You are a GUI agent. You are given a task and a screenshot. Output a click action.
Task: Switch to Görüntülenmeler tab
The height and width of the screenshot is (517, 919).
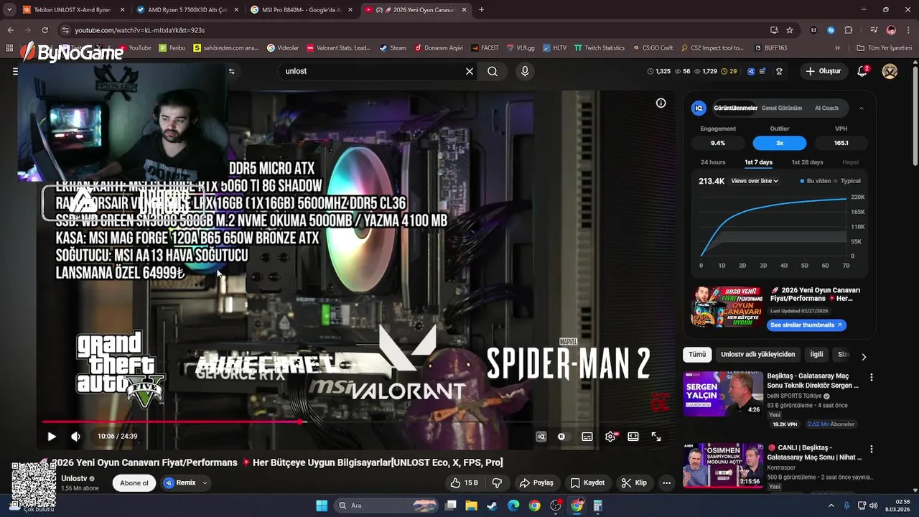(x=735, y=108)
